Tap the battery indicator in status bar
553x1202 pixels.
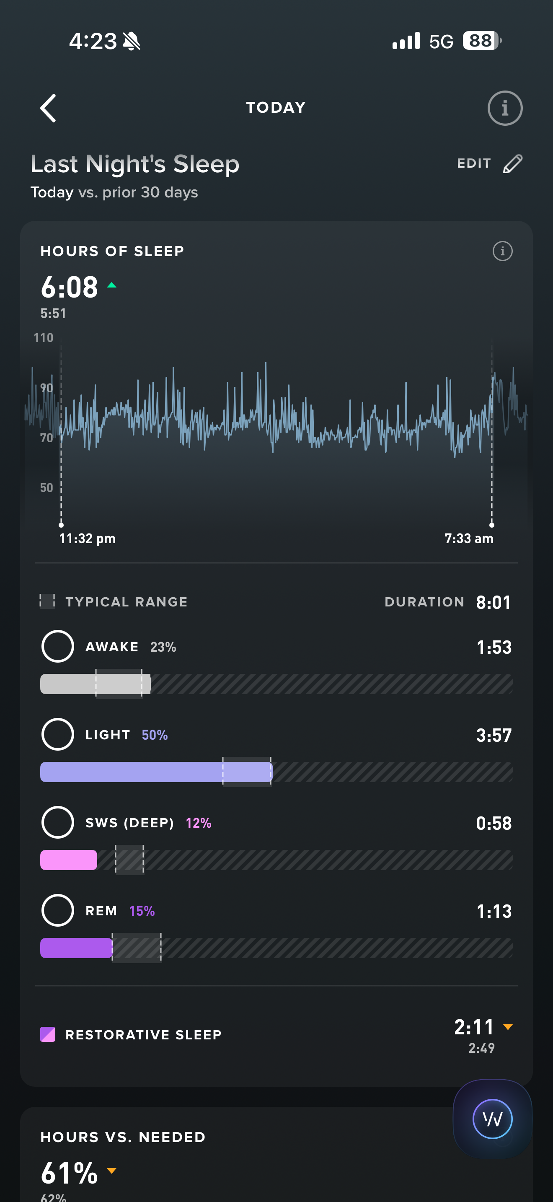tap(482, 41)
